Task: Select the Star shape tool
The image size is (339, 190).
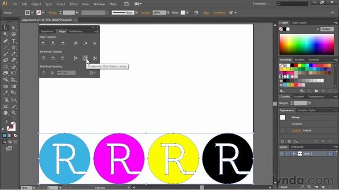Action: [13, 47]
